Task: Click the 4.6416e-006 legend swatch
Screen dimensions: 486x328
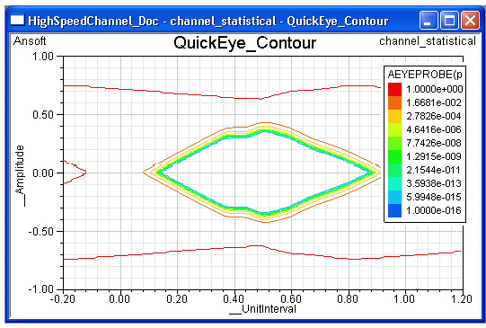Action: [394, 129]
